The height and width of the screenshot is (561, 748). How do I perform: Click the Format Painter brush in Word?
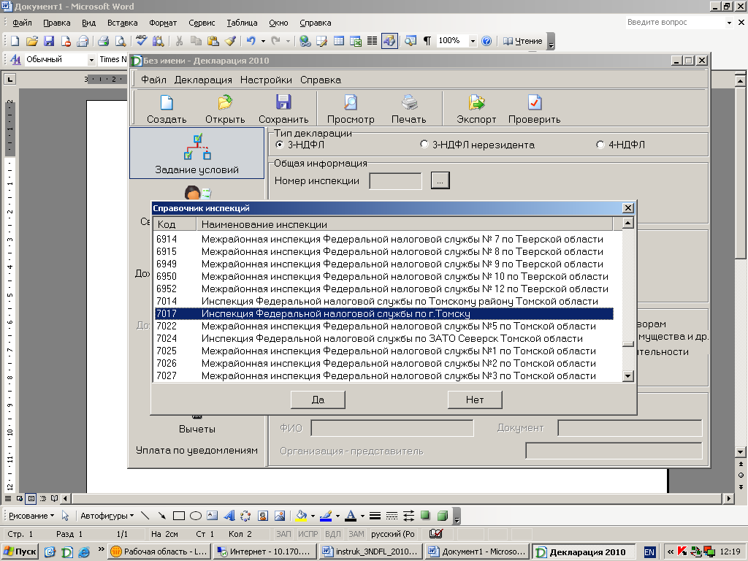[x=230, y=41]
